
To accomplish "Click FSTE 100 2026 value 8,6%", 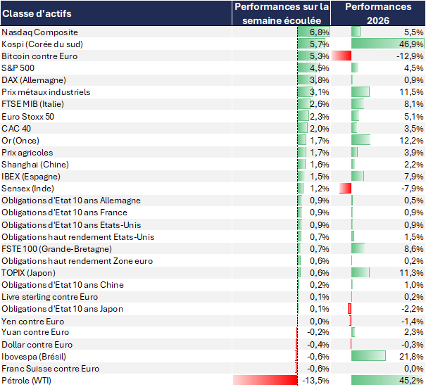I will point(414,249).
